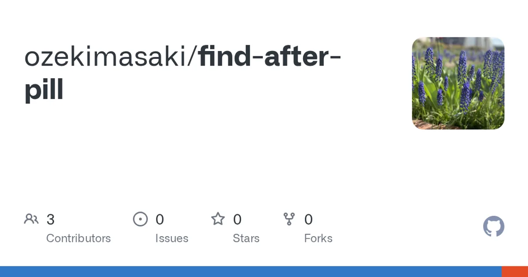Click the blue language bar segment
This screenshot has height=277, width=528.
coord(251,272)
